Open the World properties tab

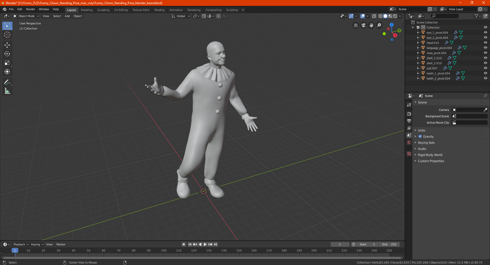409,142
